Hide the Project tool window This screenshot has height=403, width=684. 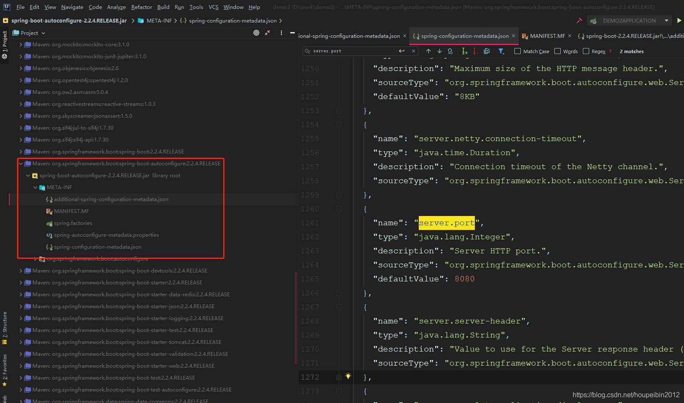(x=292, y=33)
